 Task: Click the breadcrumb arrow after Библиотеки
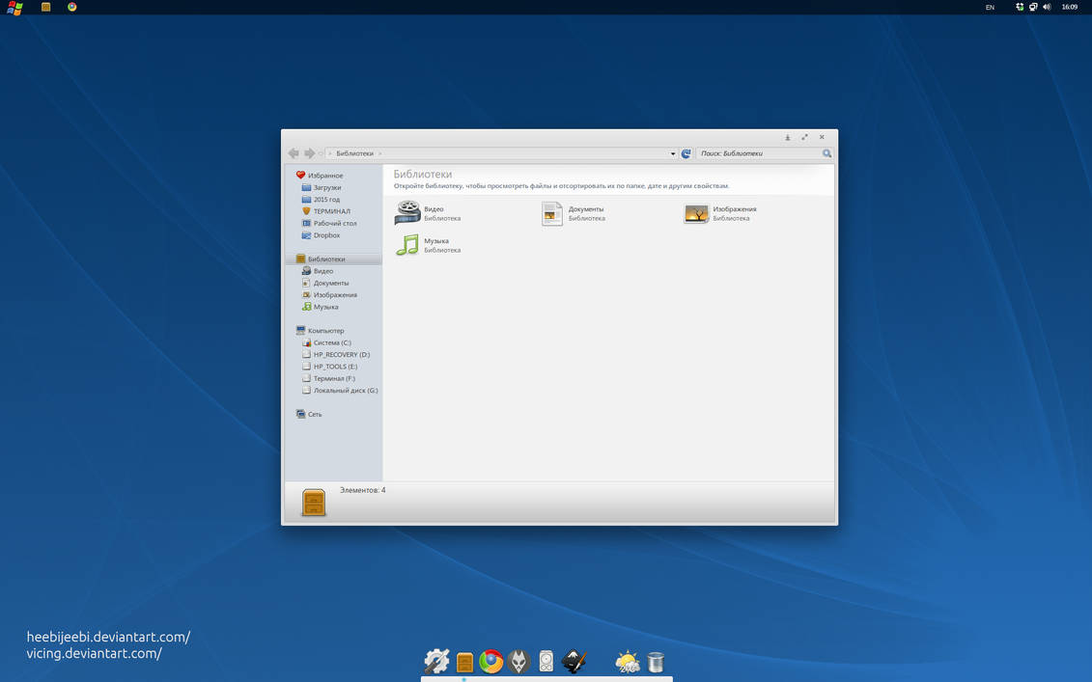379,153
